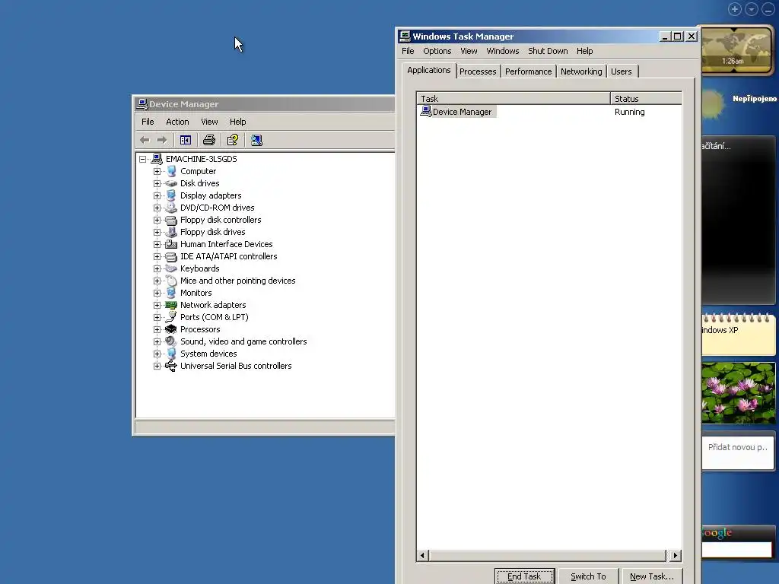The width and height of the screenshot is (779, 584).
Task: Click the Google search field in sidebar
Action: pyautogui.click(x=736, y=549)
